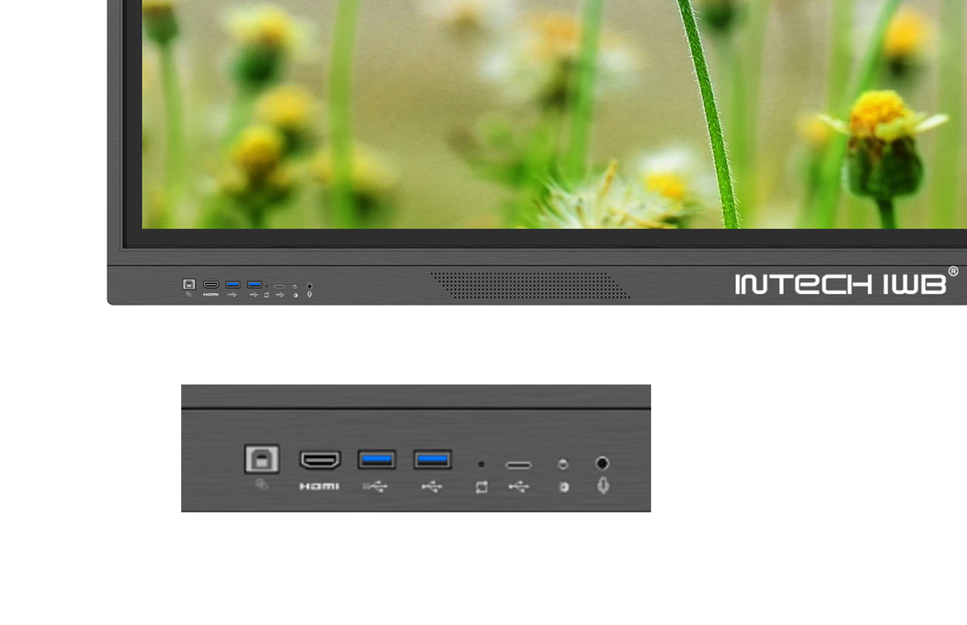This screenshot has height=625, width=967.
Task: Click small USB-B port on monitor bezel
Action: (x=189, y=284)
